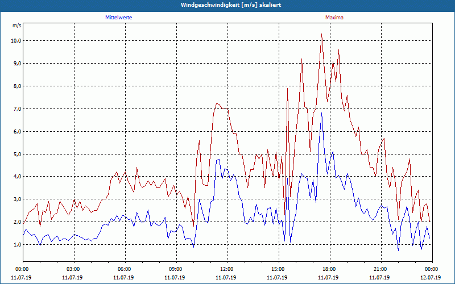Image resolution: width=455 pixels, height=284 pixels.
Task: Click the 21:00 time axis label
Action: [x=379, y=269]
